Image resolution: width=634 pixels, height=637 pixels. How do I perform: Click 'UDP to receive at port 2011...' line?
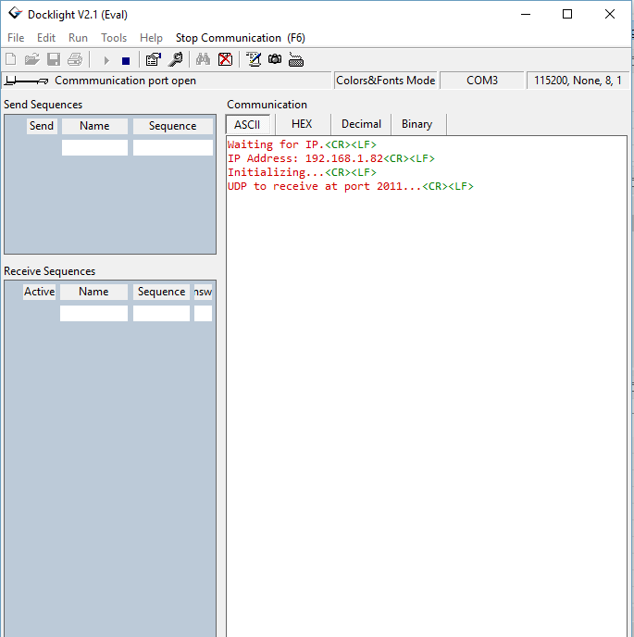point(351,186)
